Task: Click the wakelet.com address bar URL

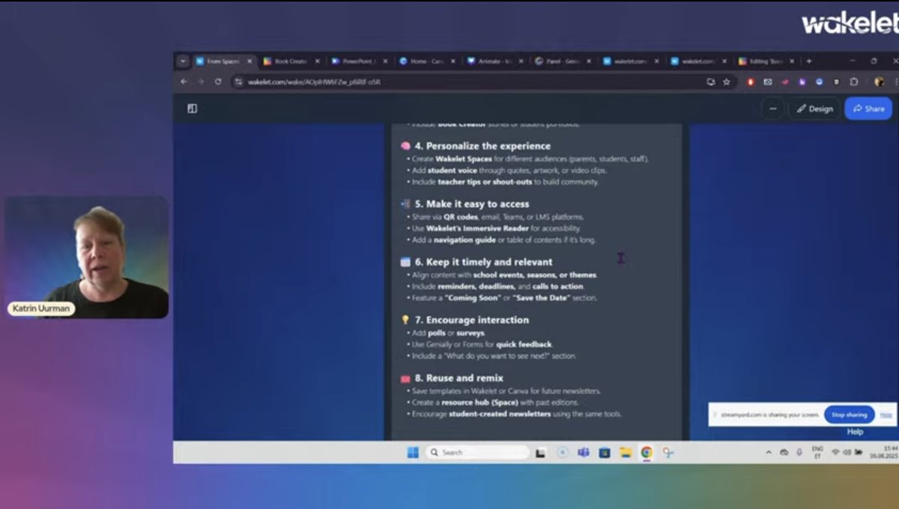Action: click(314, 82)
